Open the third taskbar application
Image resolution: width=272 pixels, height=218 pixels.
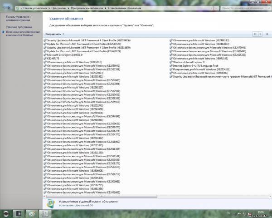point(45,213)
